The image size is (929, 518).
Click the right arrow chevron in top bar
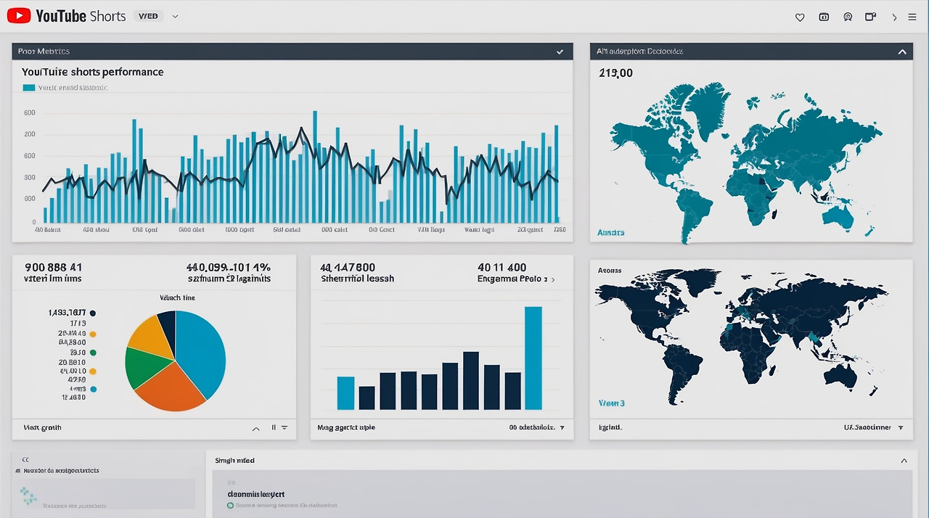click(894, 17)
